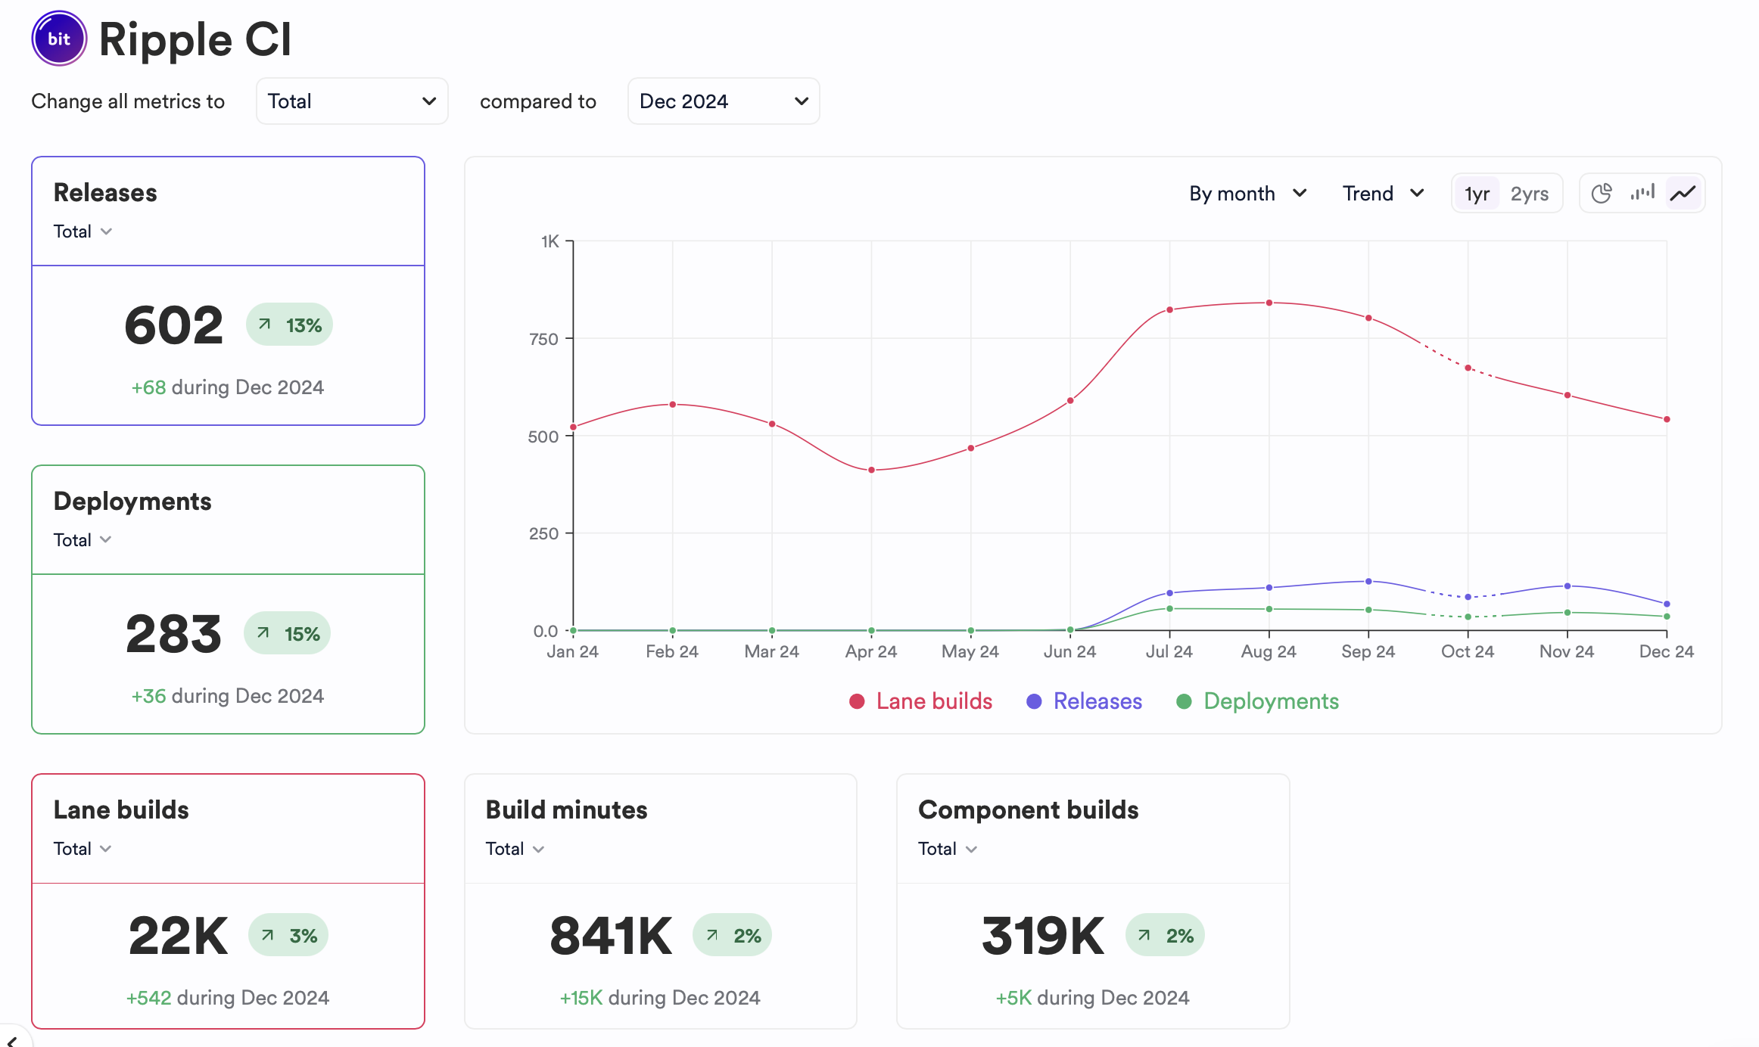Click the Deployments 15% change badge

[x=288, y=633]
